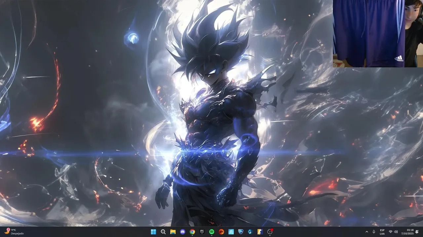423x237 pixels.
Task: Open the weather widget showing 11°C
Action: pos(14,232)
